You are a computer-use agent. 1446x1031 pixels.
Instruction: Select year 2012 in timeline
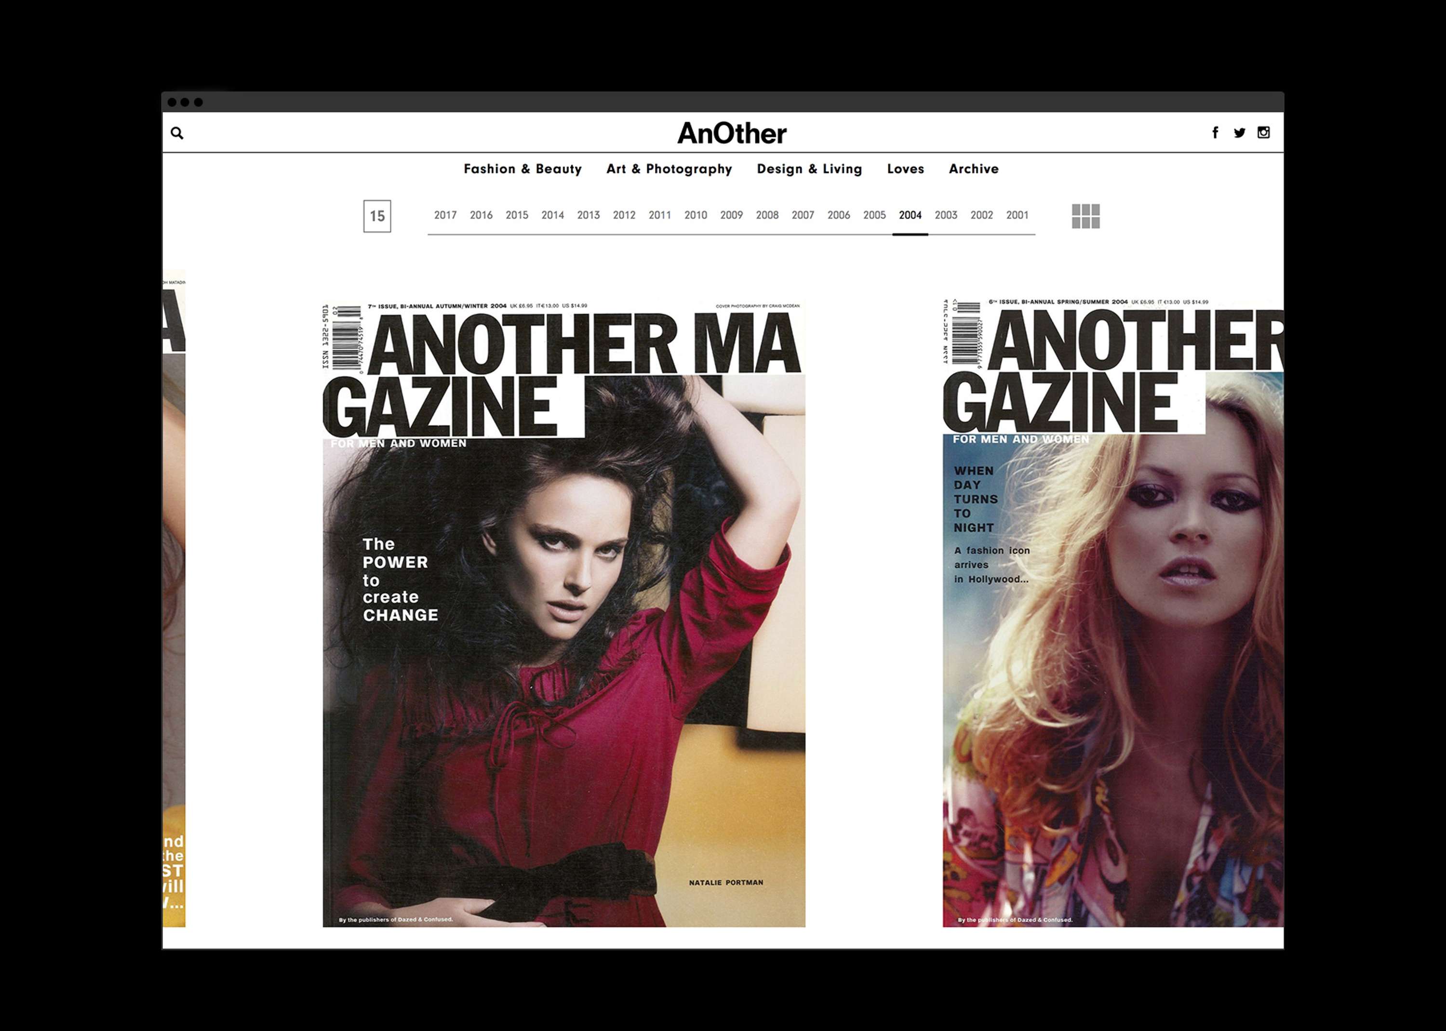point(624,215)
